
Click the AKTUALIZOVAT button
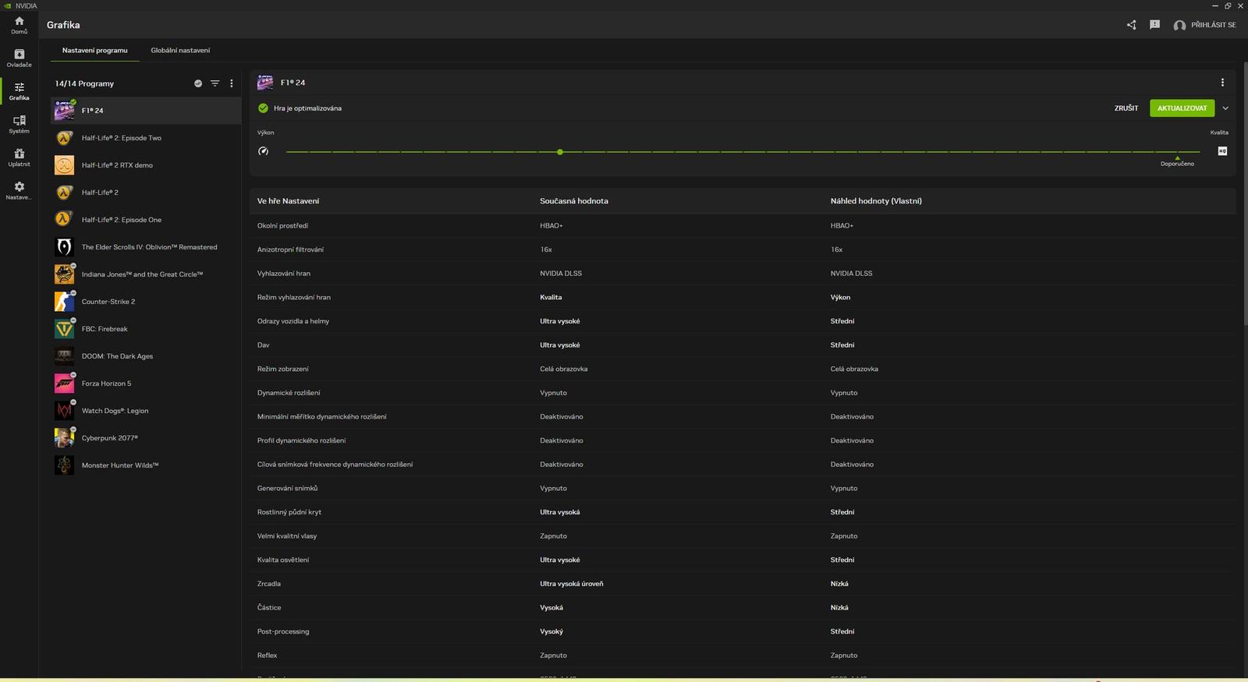pyautogui.click(x=1182, y=108)
